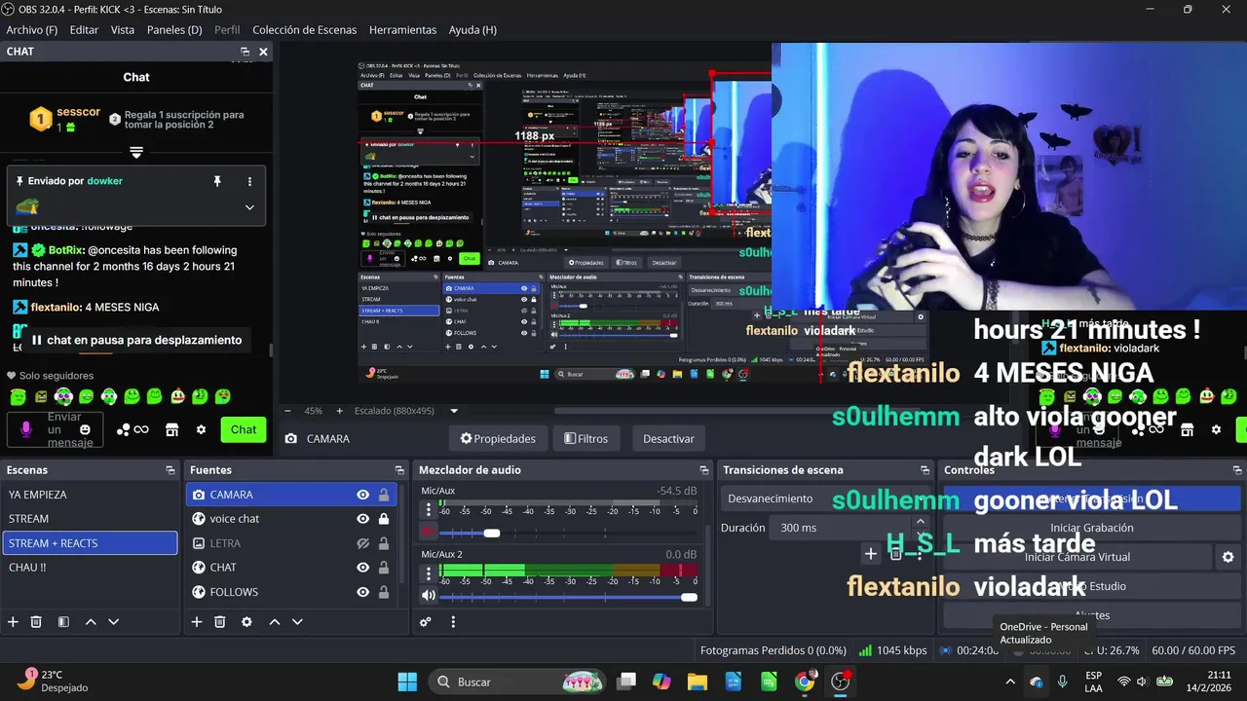The width and height of the screenshot is (1247, 701).
Task: Open the Vista menu
Action: 123,30
